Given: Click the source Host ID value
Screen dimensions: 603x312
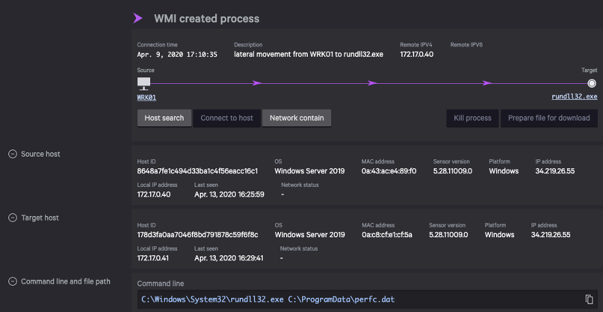Looking at the screenshot, I should tap(197, 171).
